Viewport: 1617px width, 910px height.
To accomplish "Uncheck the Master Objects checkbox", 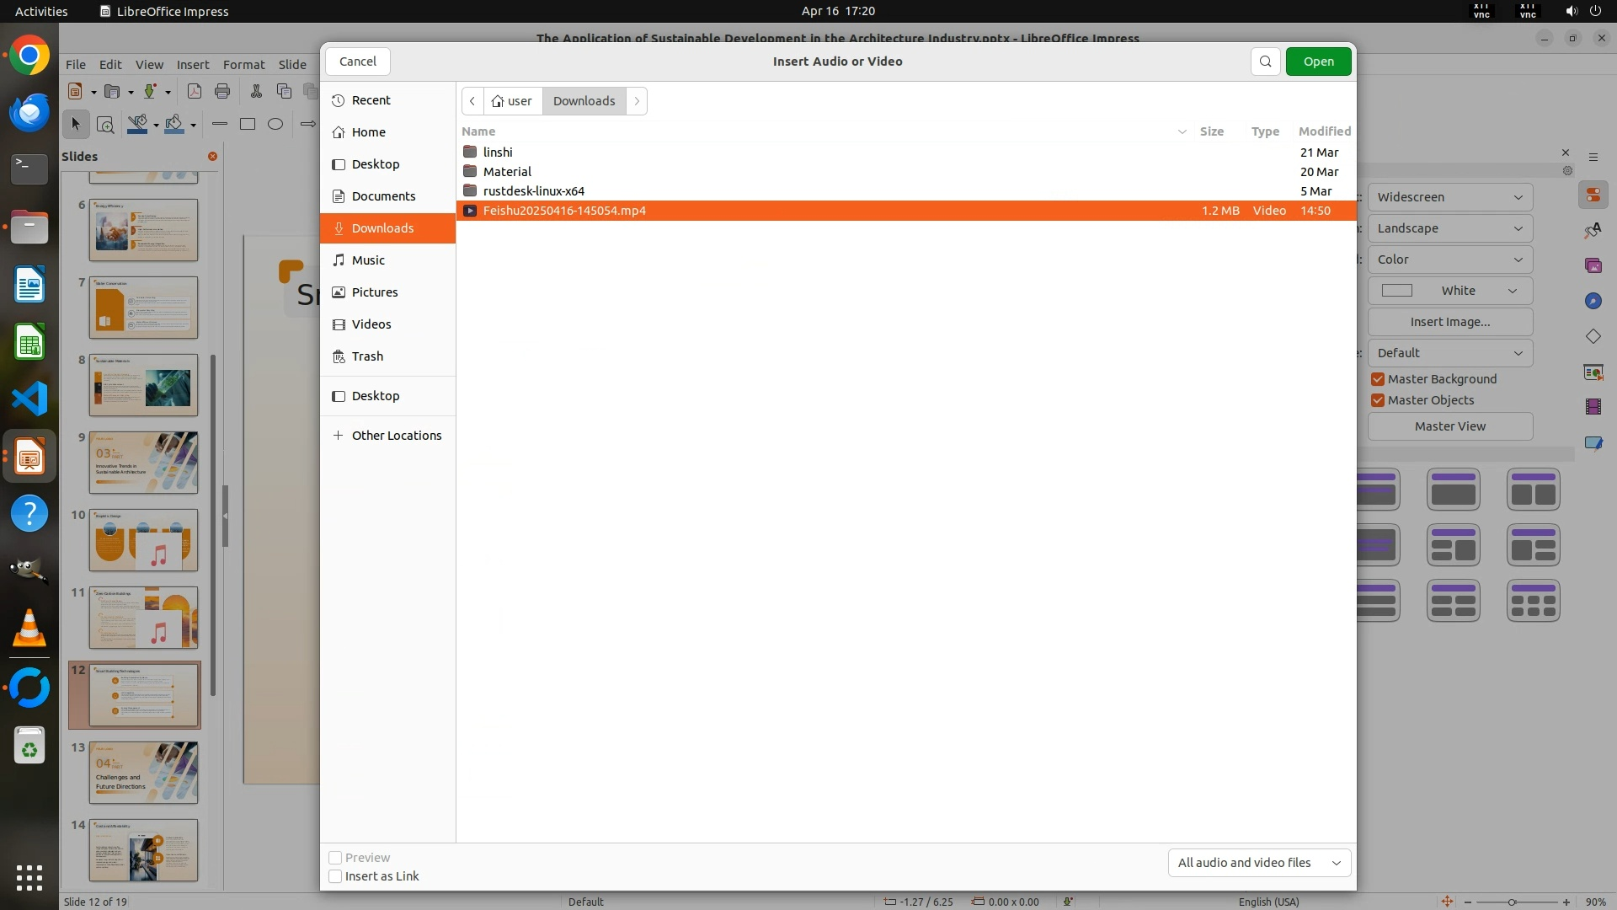I will 1378,400.
